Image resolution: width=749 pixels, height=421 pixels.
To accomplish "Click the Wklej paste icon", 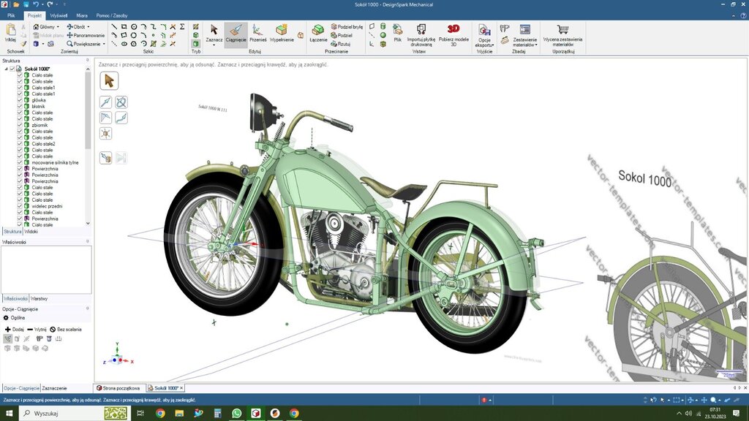I will click(x=10, y=31).
